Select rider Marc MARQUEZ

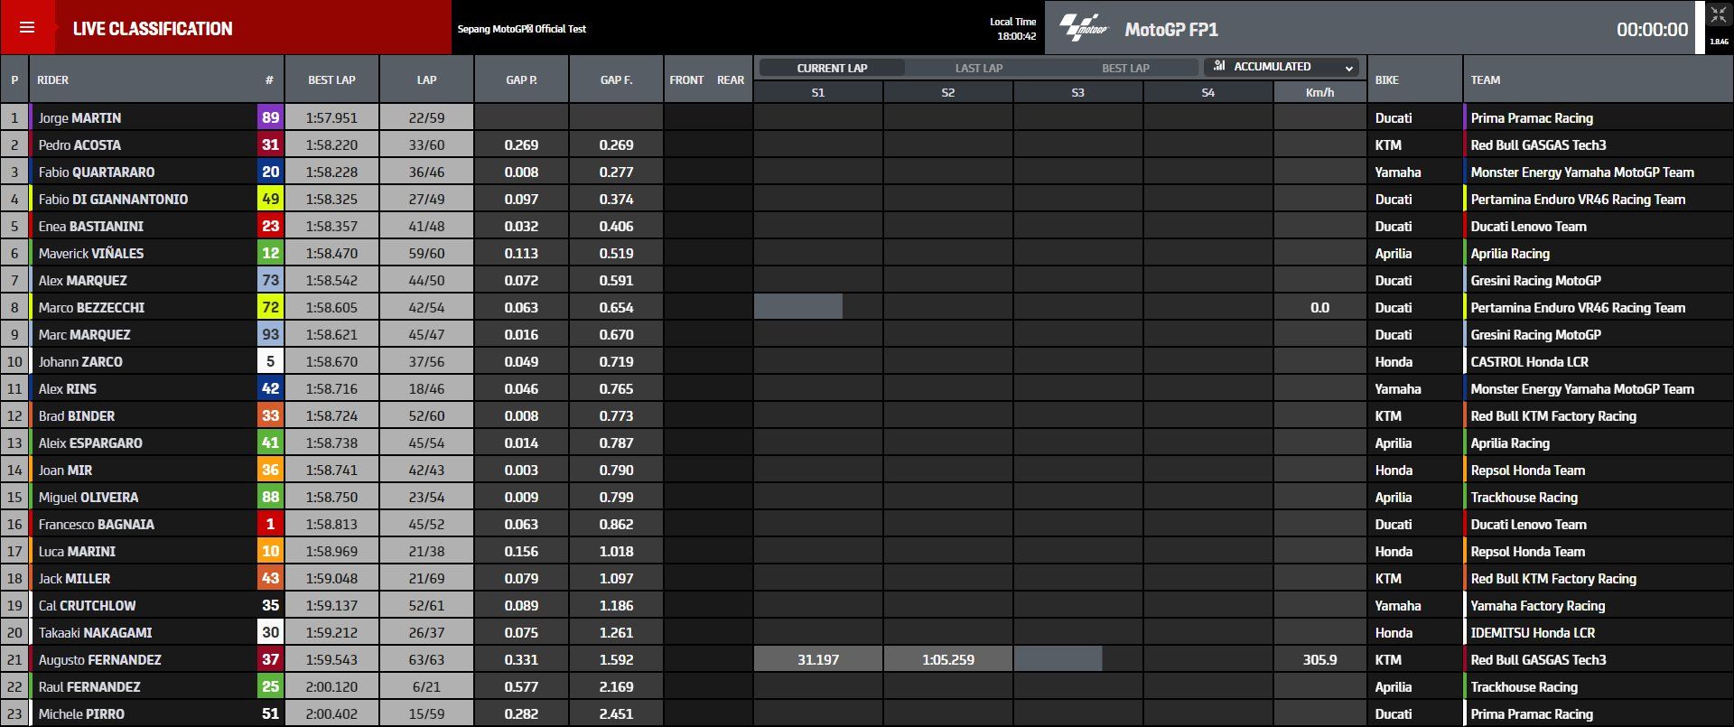pyautogui.click(x=84, y=334)
